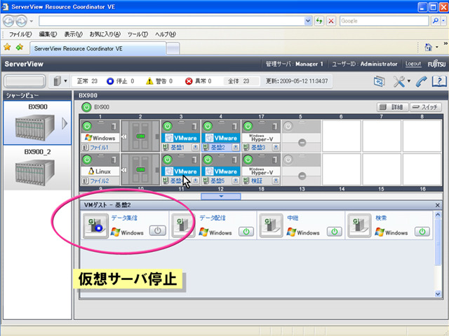Open server link ファイル2
Viewport: 449px width, 336px height.
click(x=99, y=181)
